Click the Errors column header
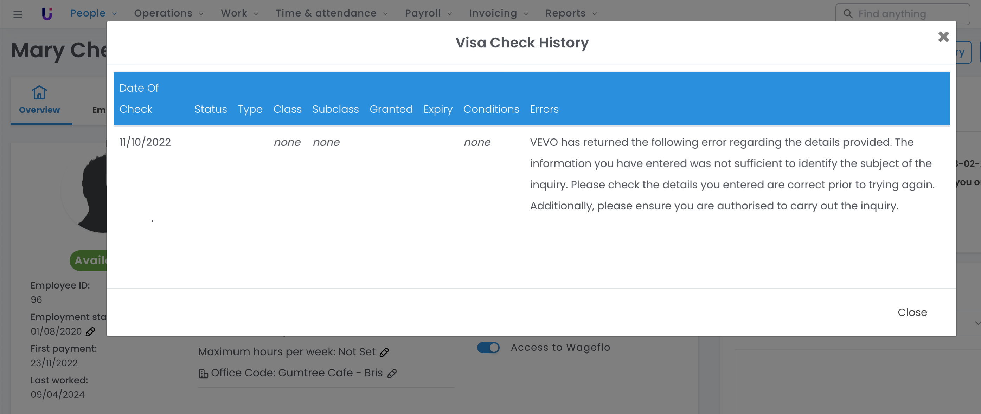The height and width of the screenshot is (414, 981). (x=544, y=109)
